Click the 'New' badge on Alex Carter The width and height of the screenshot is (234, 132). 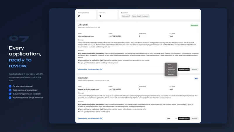[x=196, y=78]
